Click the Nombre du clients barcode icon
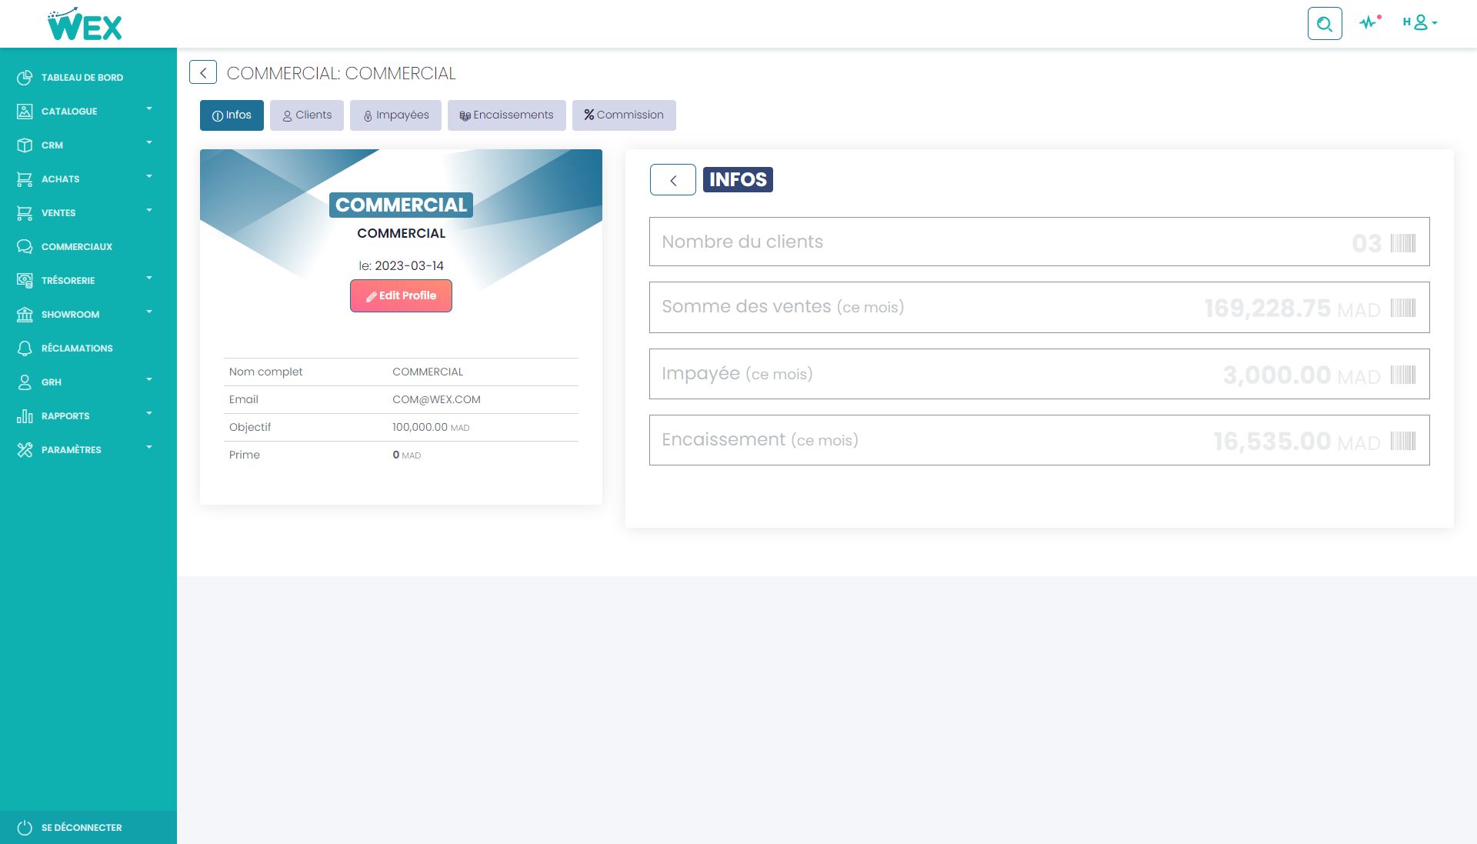Viewport: 1477px width, 844px height. [1404, 243]
